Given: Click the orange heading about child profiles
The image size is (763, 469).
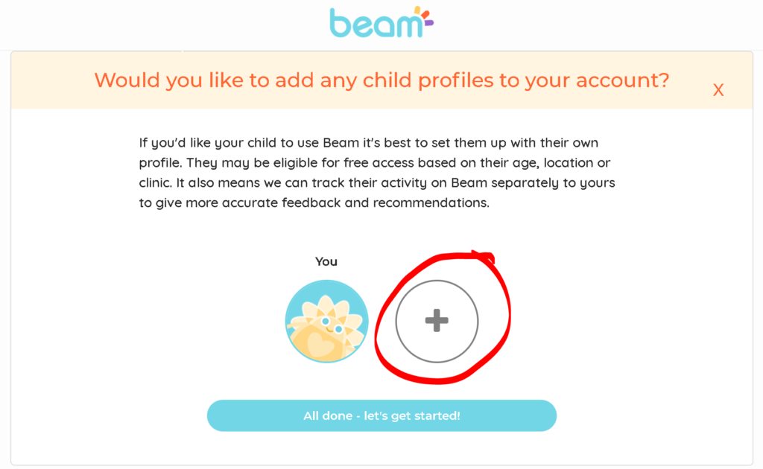Looking at the screenshot, I should coord(381,80).
